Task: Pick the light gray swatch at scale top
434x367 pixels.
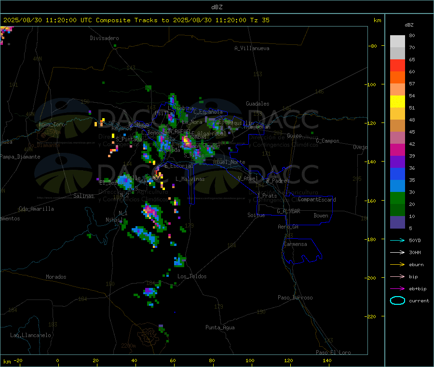Action: click(x=397, y=41)
